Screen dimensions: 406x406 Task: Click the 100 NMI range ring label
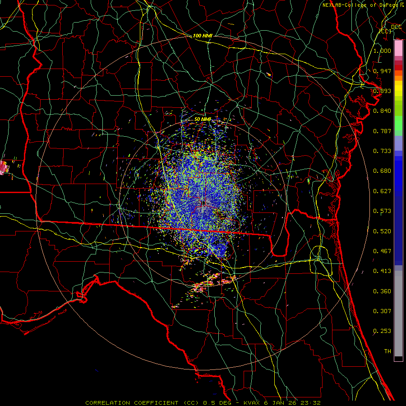pyautogui.click(x=203, y=36)
